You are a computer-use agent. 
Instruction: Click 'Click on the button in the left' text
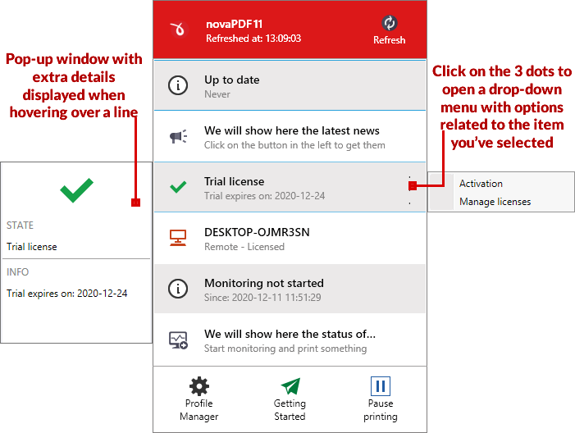294,145
